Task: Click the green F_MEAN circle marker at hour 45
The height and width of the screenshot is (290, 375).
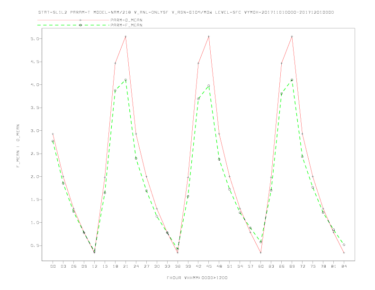Action: click(x=209, y=86)
